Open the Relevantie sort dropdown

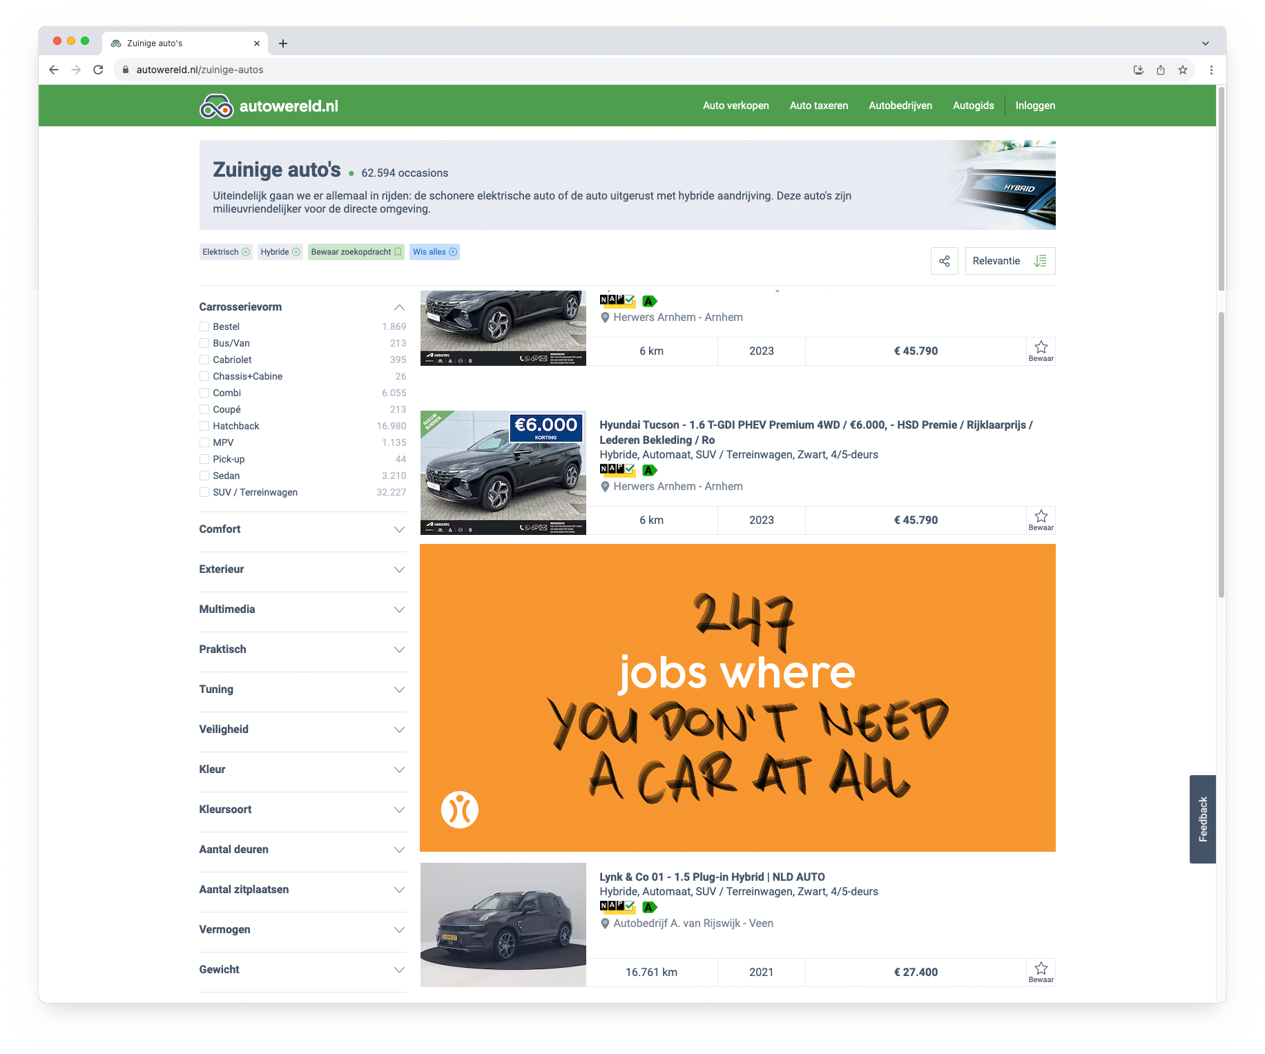[x=1010, y=261]
